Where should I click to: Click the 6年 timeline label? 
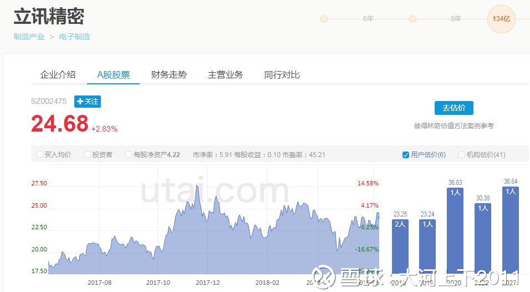[368, 19]
